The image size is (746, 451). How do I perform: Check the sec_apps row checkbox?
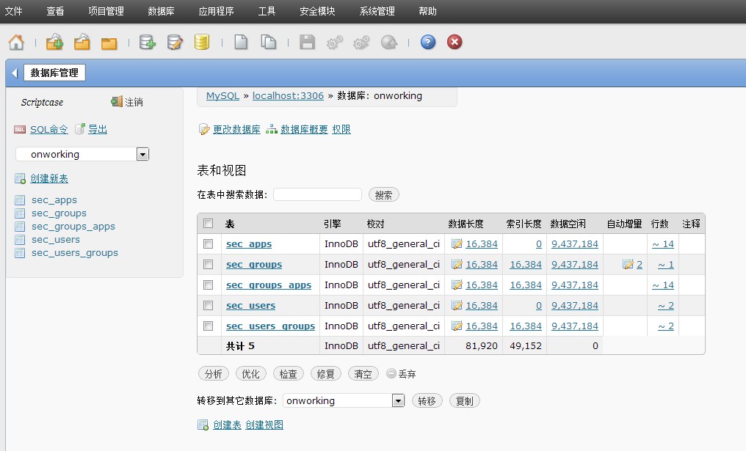point(208,243)
